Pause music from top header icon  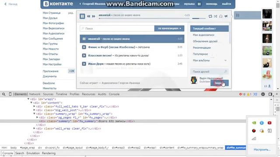click(x=199, y=4)
